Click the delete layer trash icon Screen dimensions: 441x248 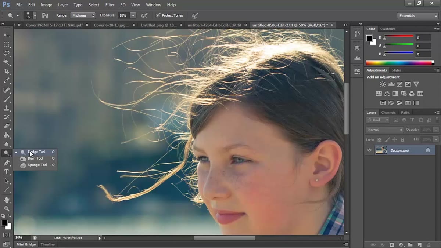429,245
